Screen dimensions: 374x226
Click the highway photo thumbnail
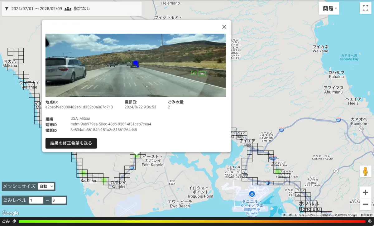[x=136, y=65]
